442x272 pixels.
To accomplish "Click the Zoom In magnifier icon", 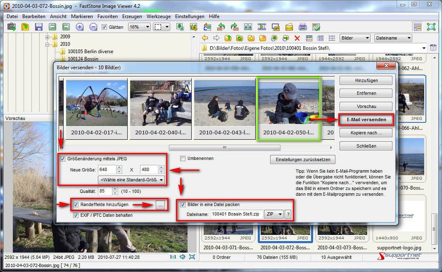I will 80,27.
